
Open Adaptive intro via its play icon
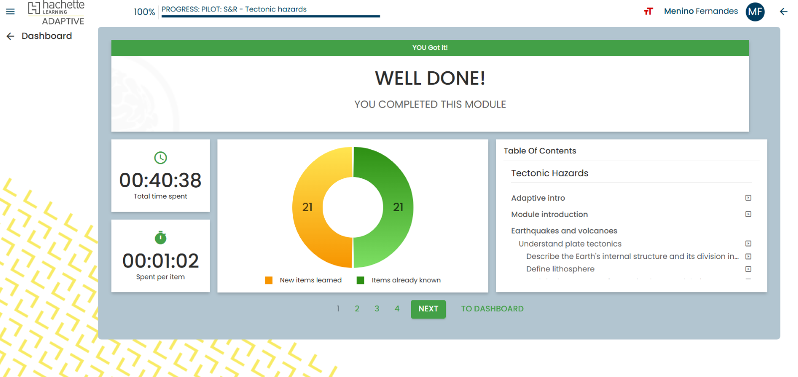point(748,198)
